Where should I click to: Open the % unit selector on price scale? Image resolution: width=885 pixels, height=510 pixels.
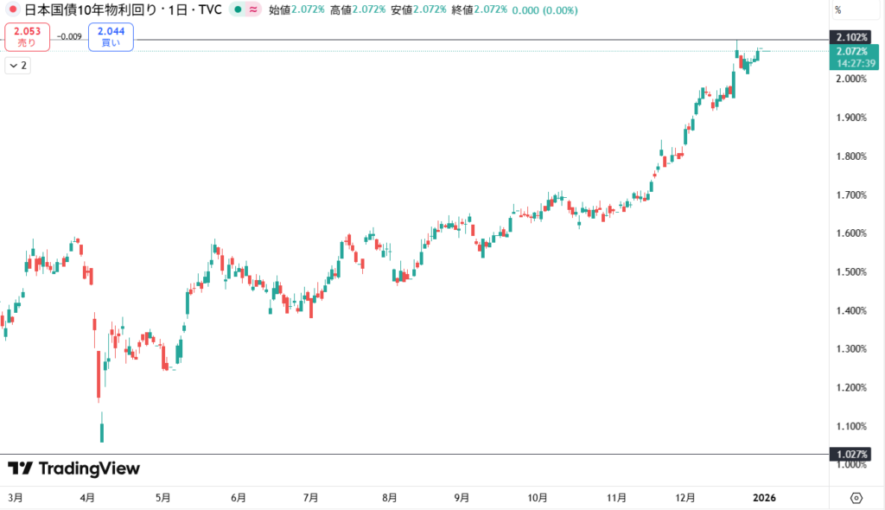837,10
